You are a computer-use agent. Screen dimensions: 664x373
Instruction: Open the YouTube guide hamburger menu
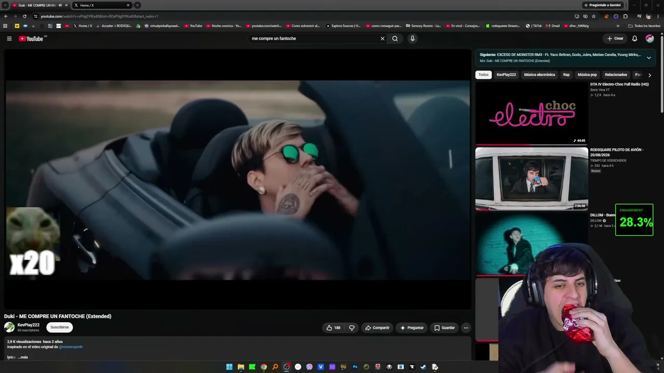tap(9, 38)
